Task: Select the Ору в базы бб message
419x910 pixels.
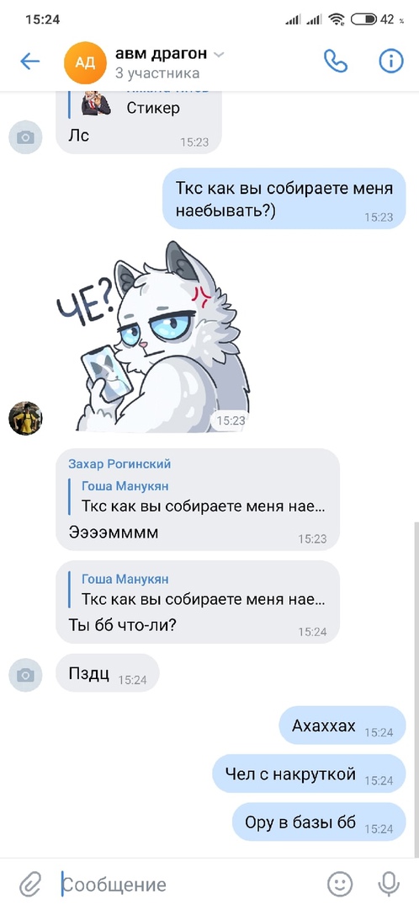Action: [x=319, y=822]
